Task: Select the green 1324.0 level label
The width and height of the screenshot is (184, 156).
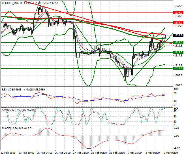Action: [178, 43]
